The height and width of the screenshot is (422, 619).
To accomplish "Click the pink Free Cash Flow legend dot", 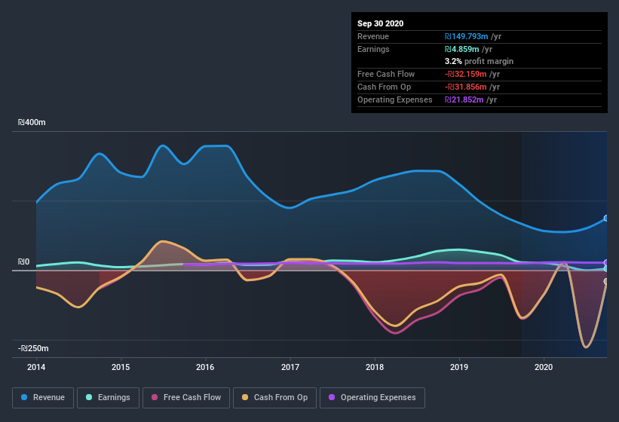I will point(155,397).
